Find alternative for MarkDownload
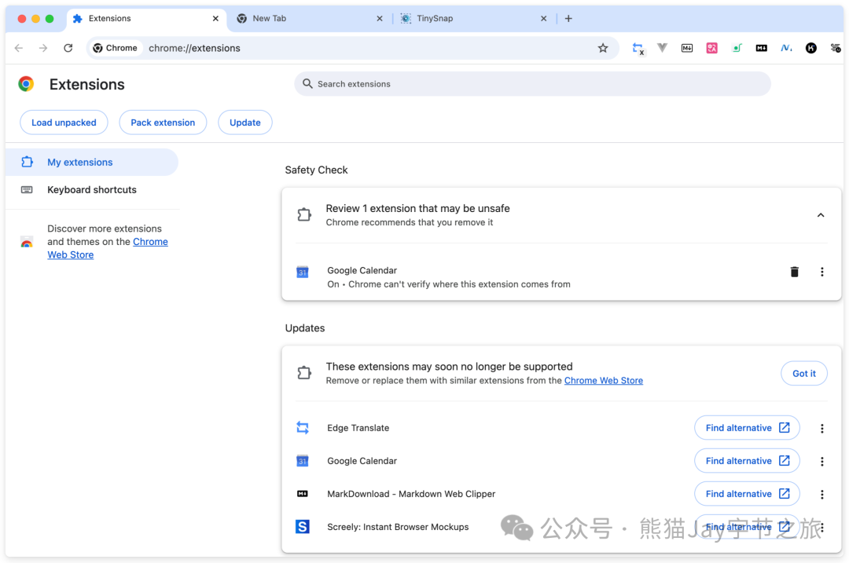849x563 pixels. pyautogui.click(x=747, y=494)
